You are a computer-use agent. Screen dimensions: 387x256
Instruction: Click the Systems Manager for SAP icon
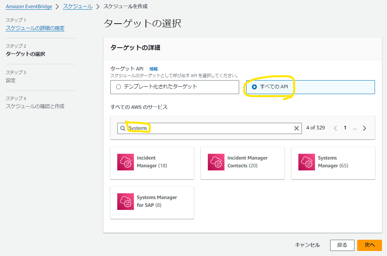pos(125,202)
